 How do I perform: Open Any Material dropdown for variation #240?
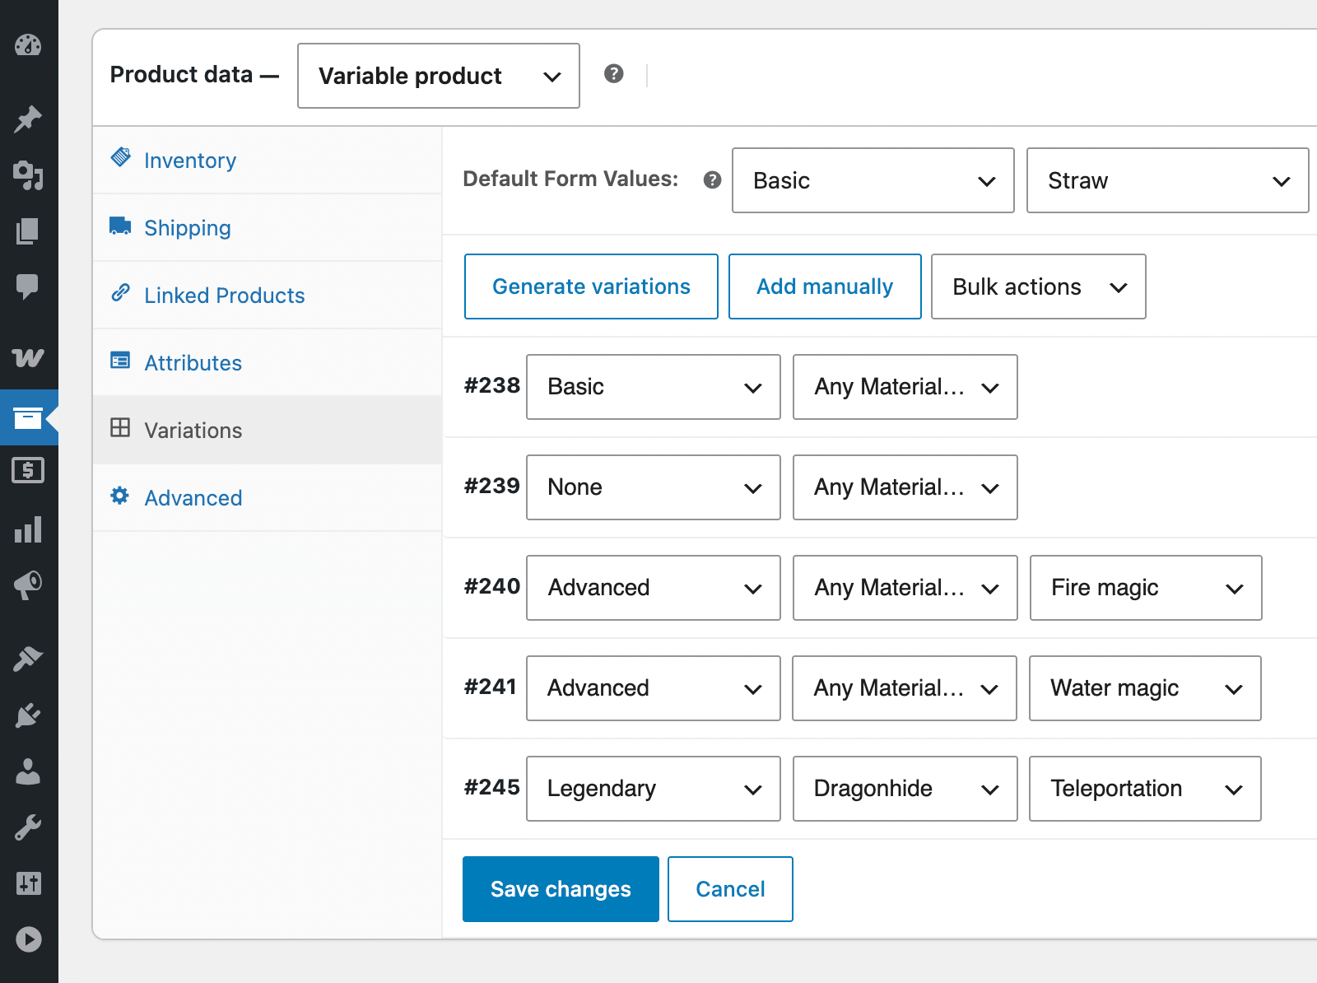[905, 588]
